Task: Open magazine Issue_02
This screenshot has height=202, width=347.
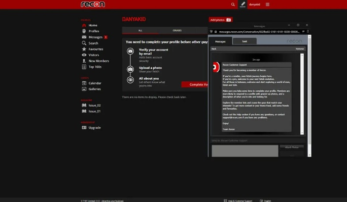Action: tap(94, 105)
